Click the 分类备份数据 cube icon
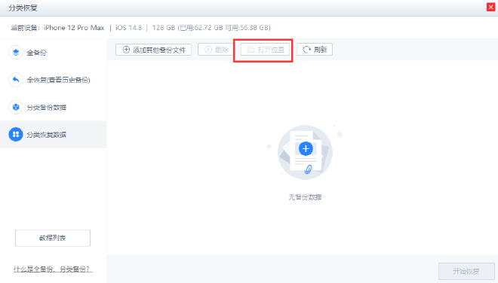Image resolution: width=498 pixels, height=283 pixels. click(16, 107)
